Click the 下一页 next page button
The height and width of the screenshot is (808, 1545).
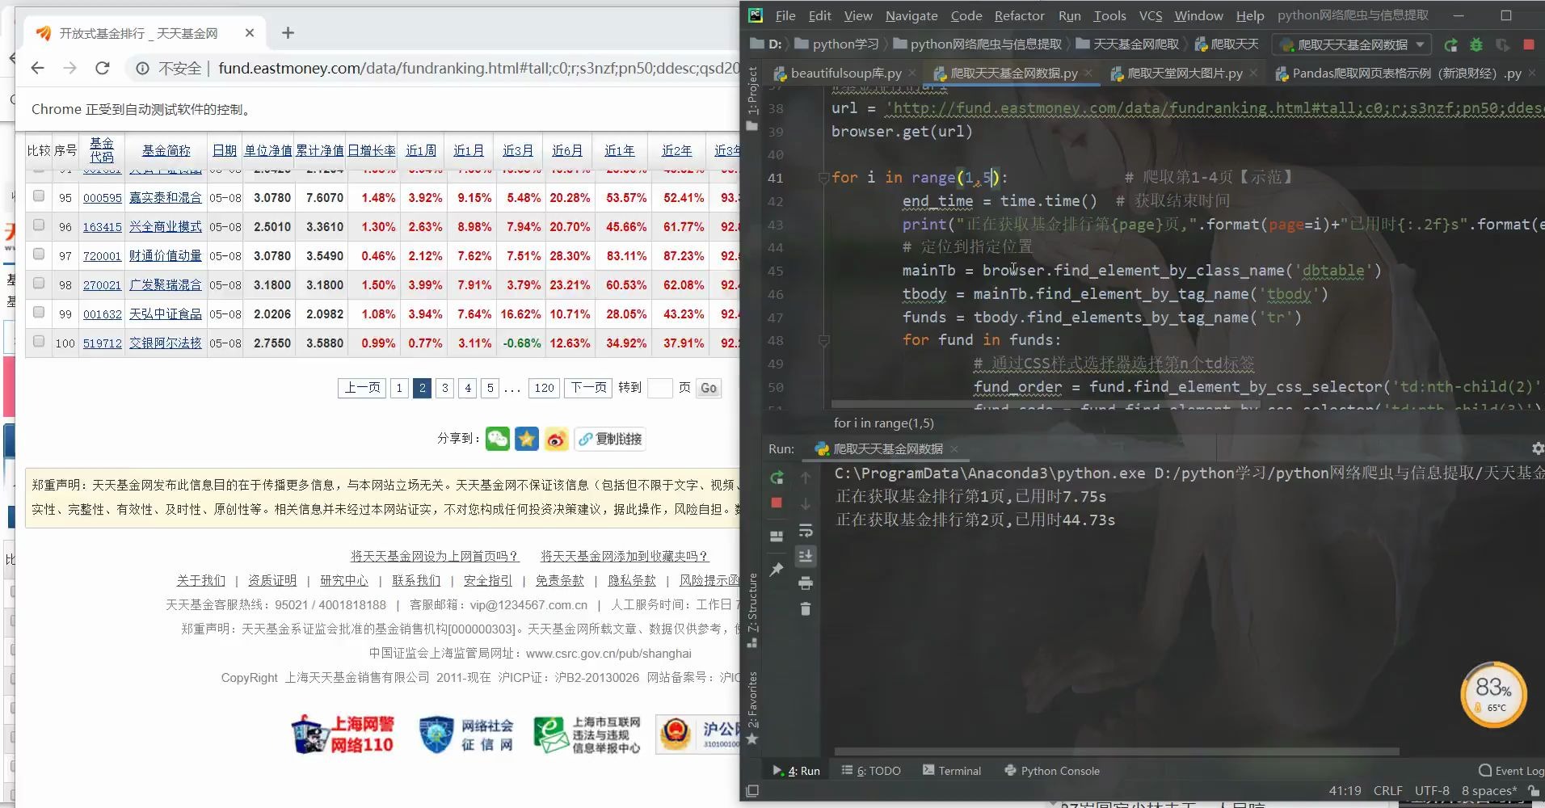pyautogui.click(x=589, y=388)
